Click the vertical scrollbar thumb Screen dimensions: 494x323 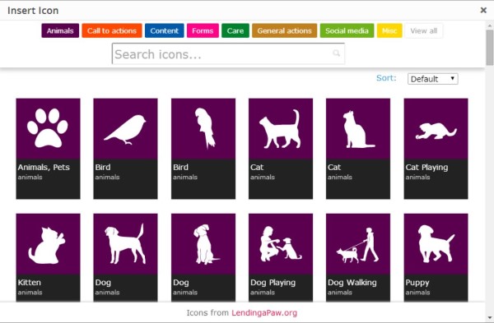pyautogui.click(x=490, y=48)
